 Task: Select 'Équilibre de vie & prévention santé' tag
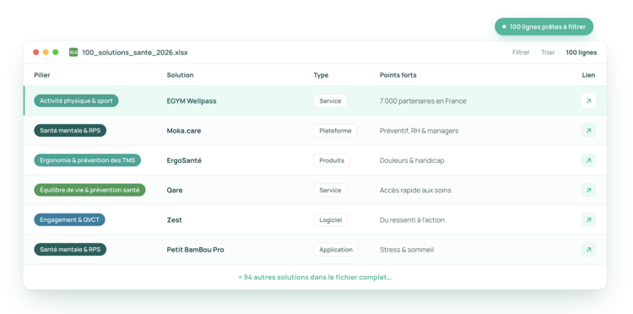coord(89,190)
